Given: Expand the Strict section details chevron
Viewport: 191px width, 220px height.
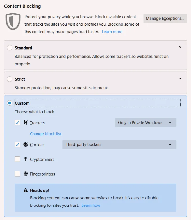Looking at the screenshot, I should point(180,79).
